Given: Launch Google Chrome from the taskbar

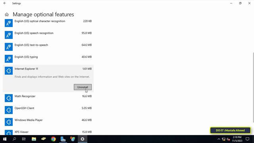Looking at the screenshot, I should (x=53, y=139).
